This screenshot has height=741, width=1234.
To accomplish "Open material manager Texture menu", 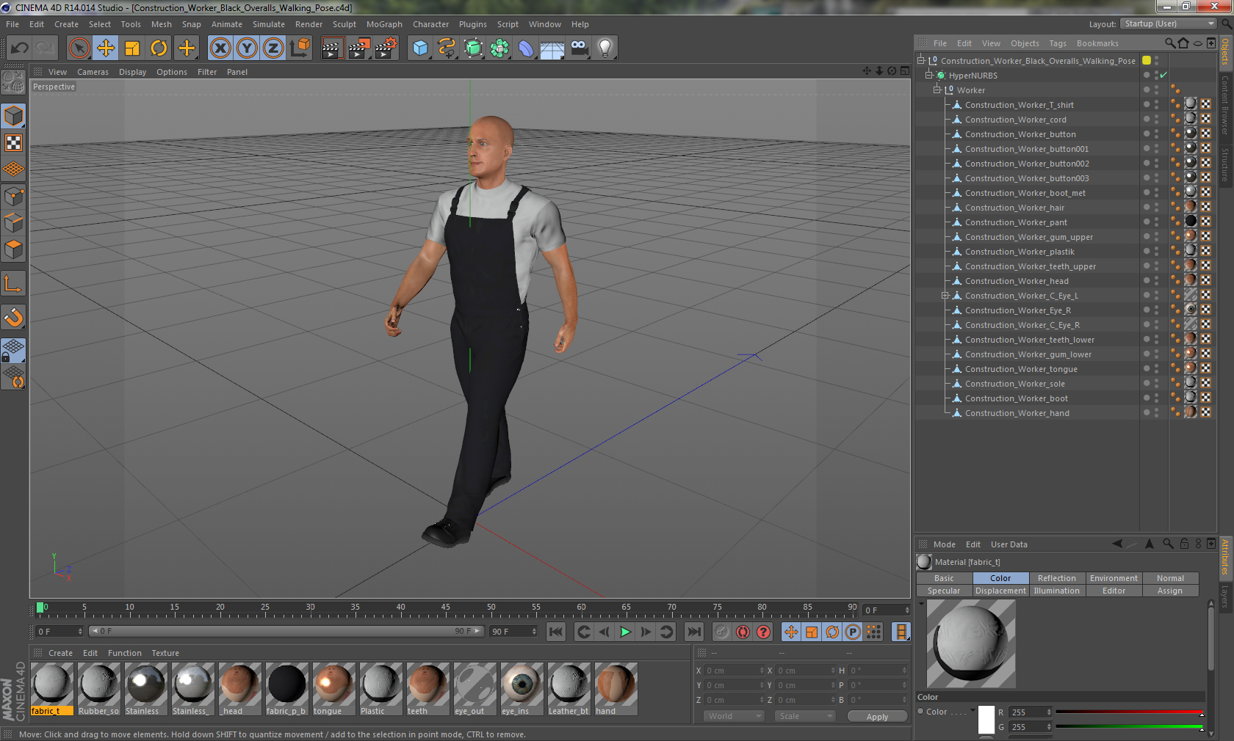I will tap(165, 653).
